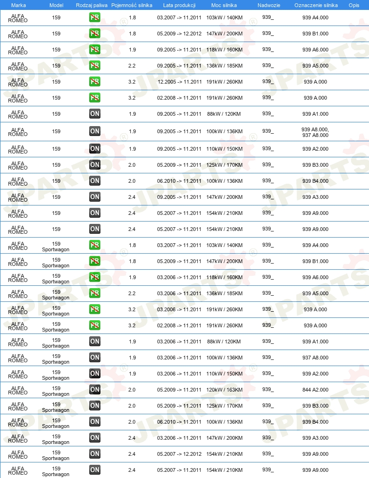Click the power cell 120kW / 163KM
Screen dimensions: 369x478
[225, 390]
